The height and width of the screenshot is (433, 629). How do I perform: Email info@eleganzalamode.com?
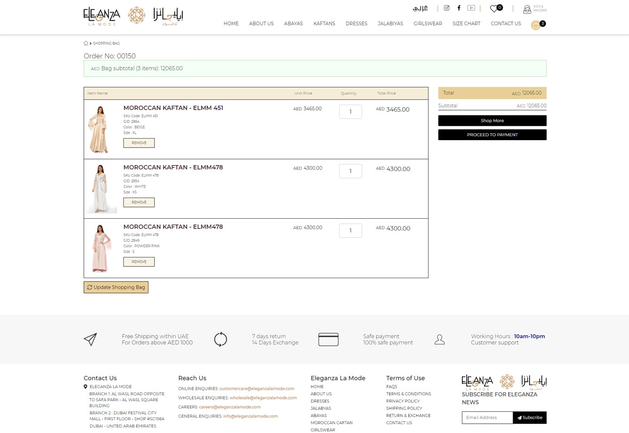click(x=251, y=416)
